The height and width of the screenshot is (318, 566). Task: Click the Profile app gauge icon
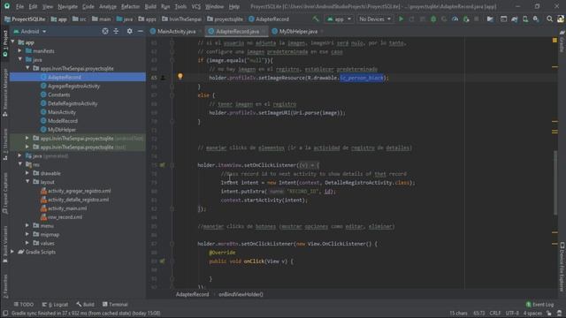(455, 19)
